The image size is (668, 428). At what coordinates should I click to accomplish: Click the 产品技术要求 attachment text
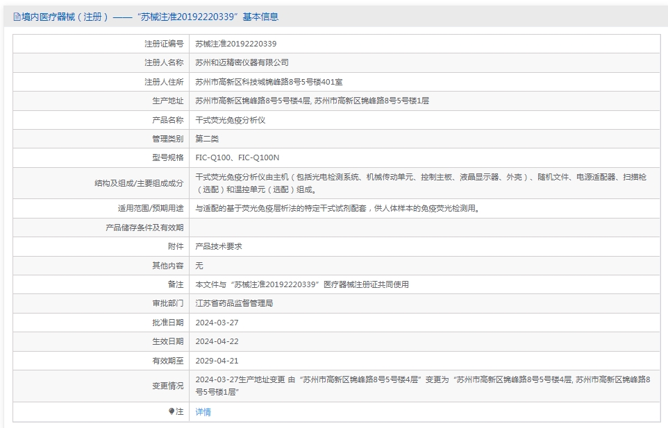click(219, 246)
